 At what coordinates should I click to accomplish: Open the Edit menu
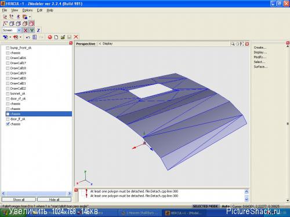click(39, 10)
